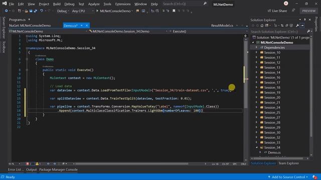Switch to the ResultModel.cs tab

pyautogui.click(x=222, y=25)
